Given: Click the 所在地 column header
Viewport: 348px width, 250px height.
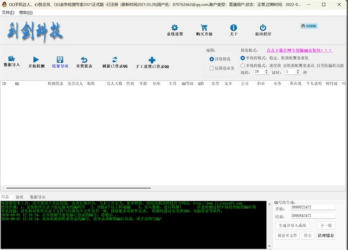Looking at the screenshot, I should click(296, 84).
